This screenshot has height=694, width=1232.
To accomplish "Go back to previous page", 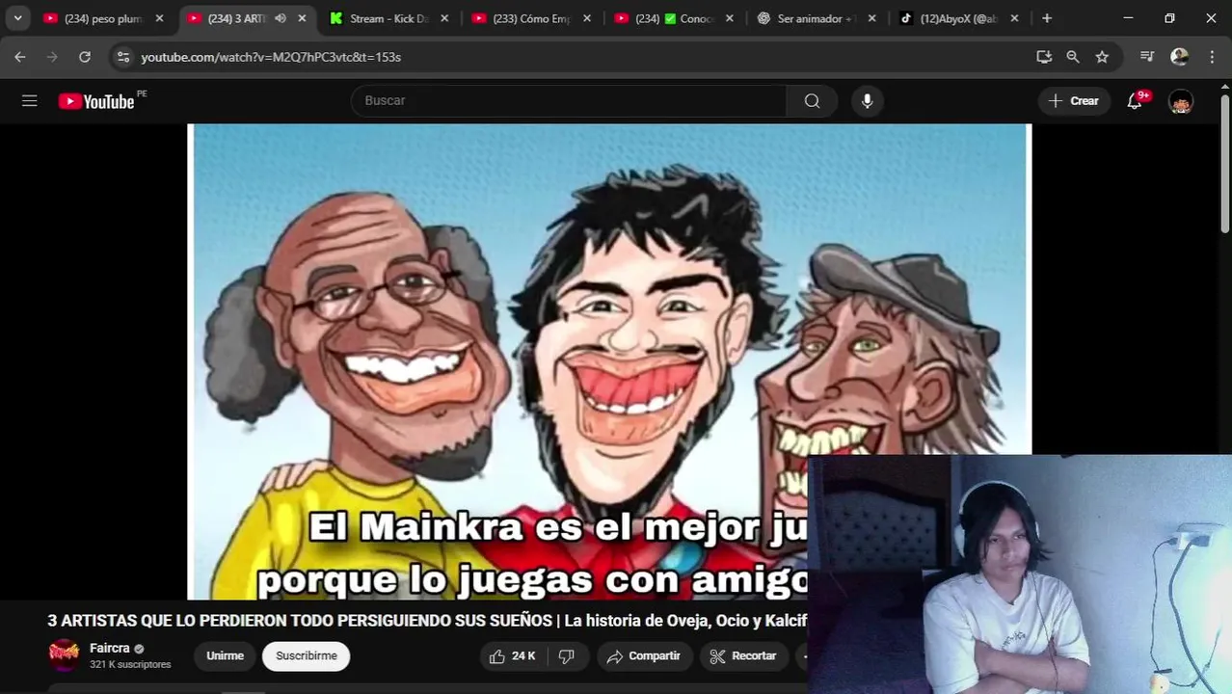I will [20, 57].
